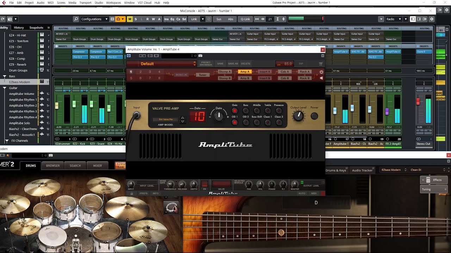
Task: Click the Treble parameter button on pre-amp
Action: click(x=268, y=111)
